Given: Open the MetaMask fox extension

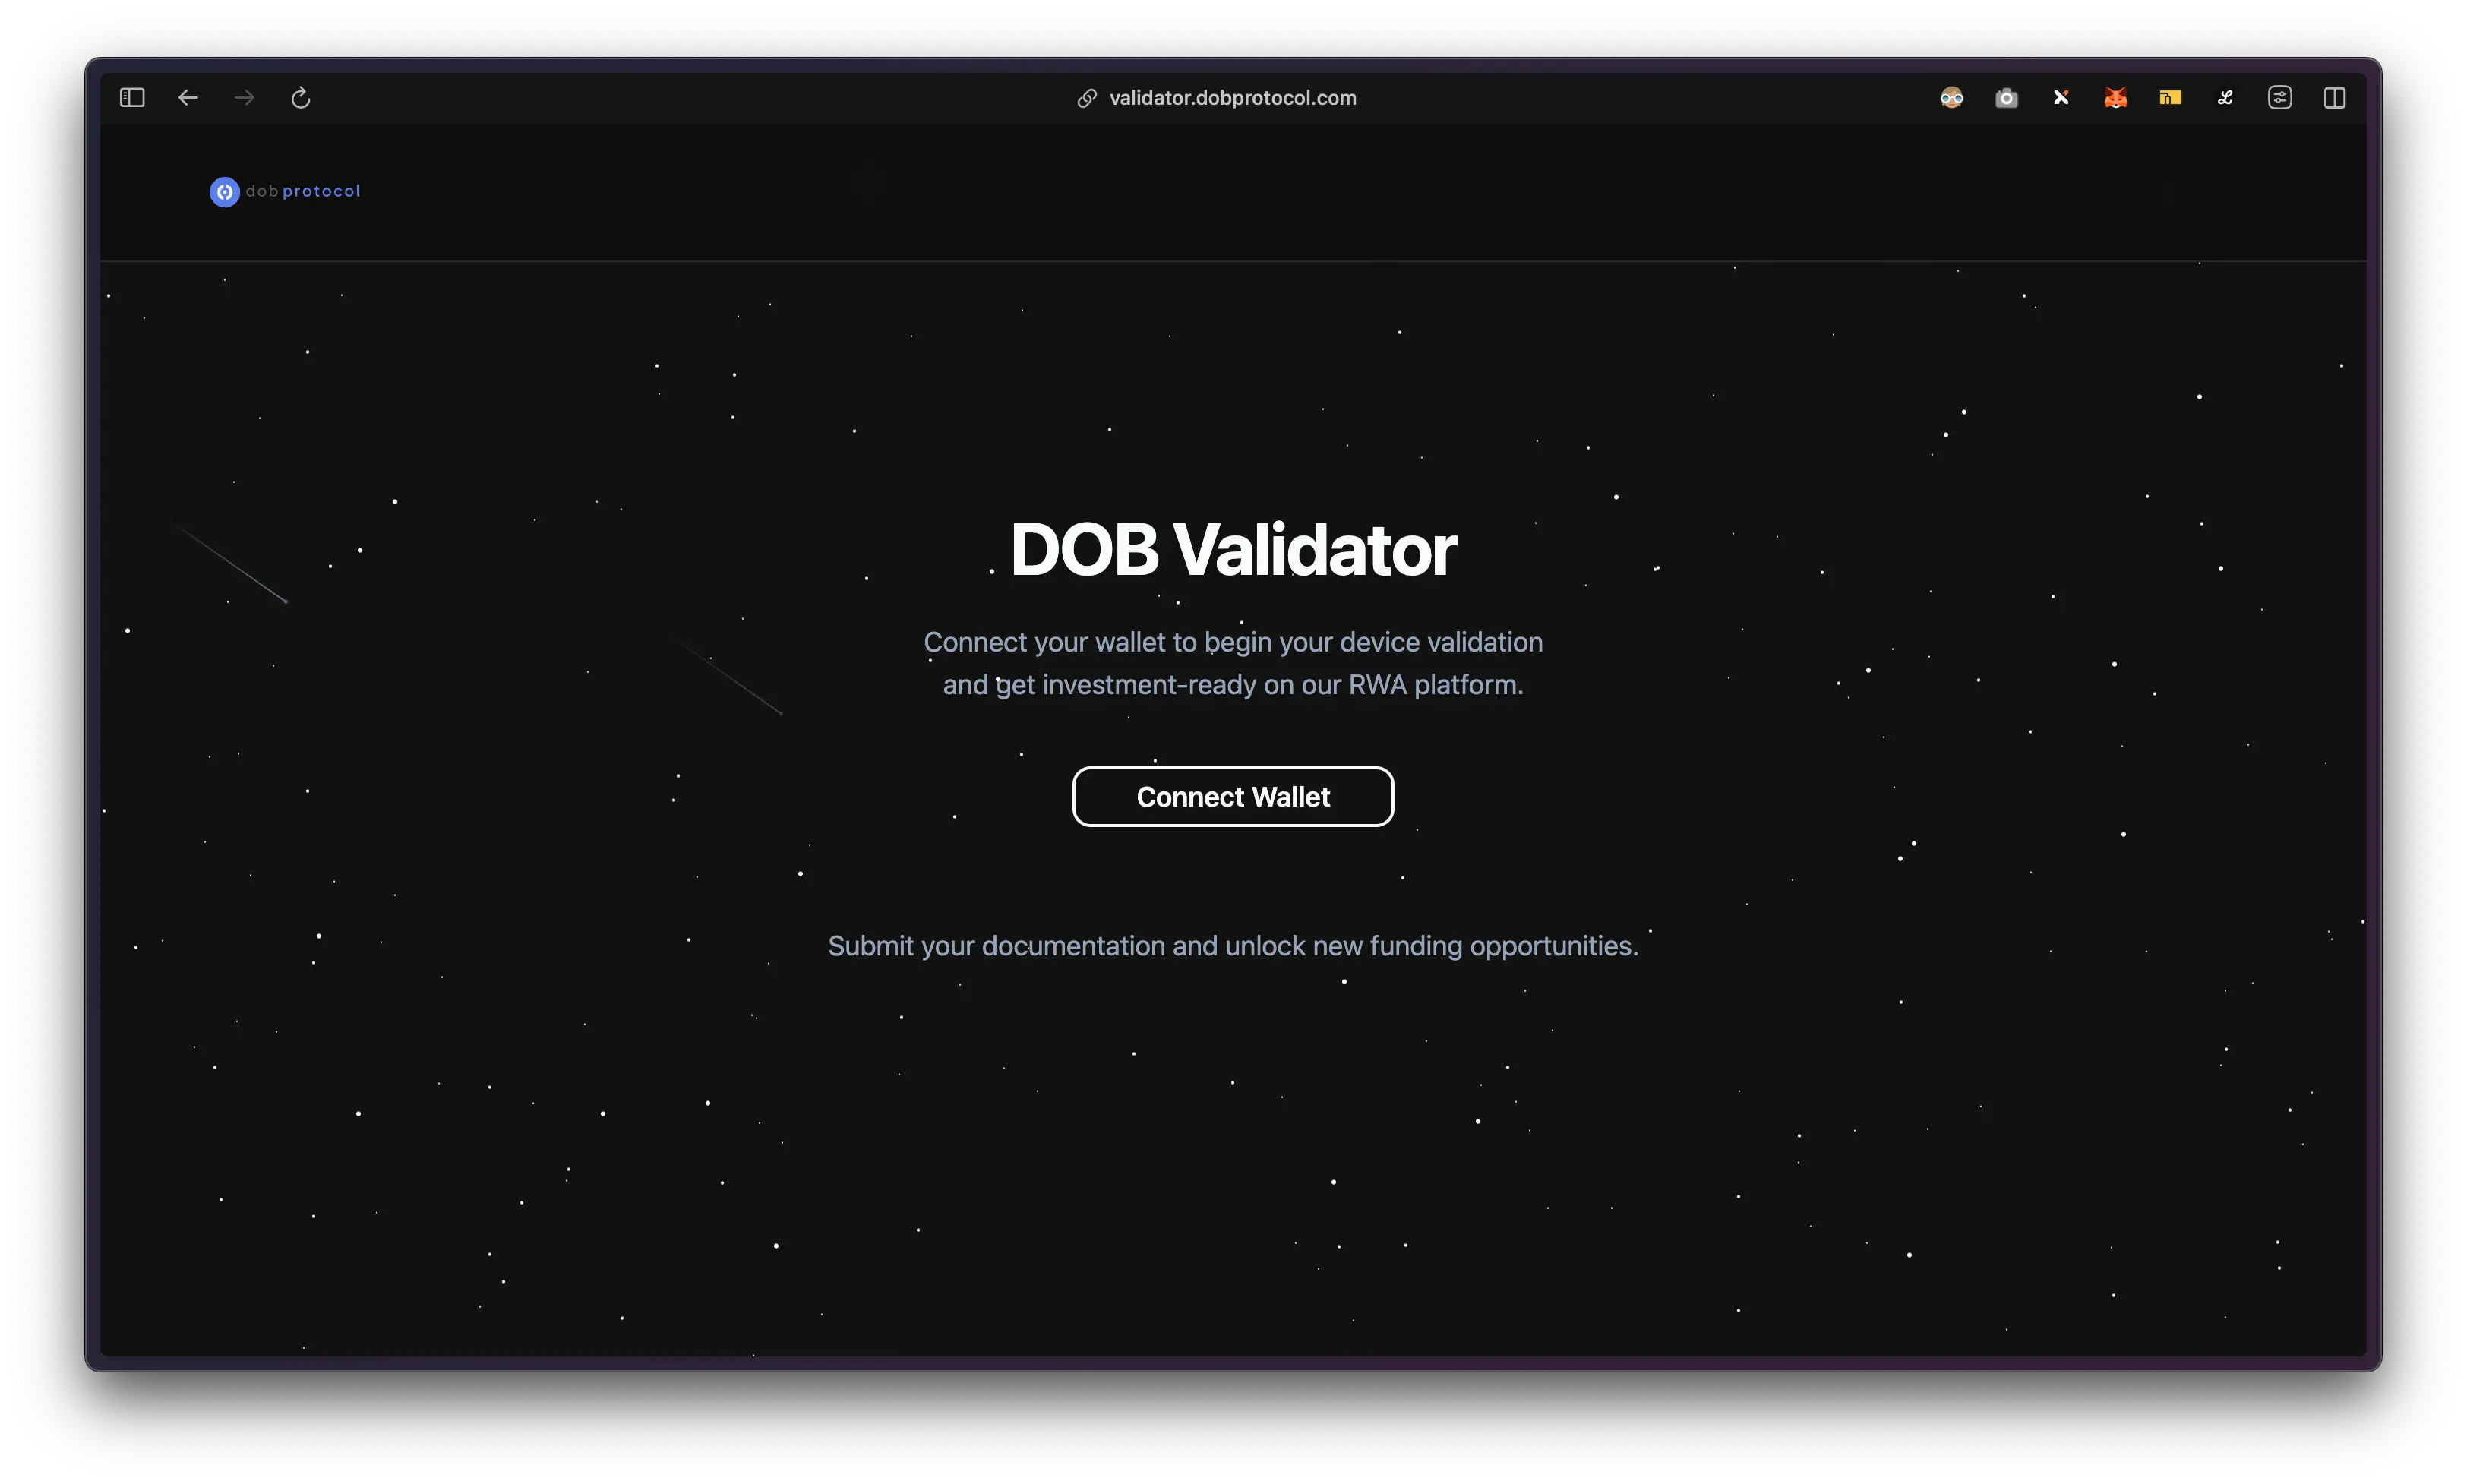Looking at the screenshot, I should point(2115,98).
